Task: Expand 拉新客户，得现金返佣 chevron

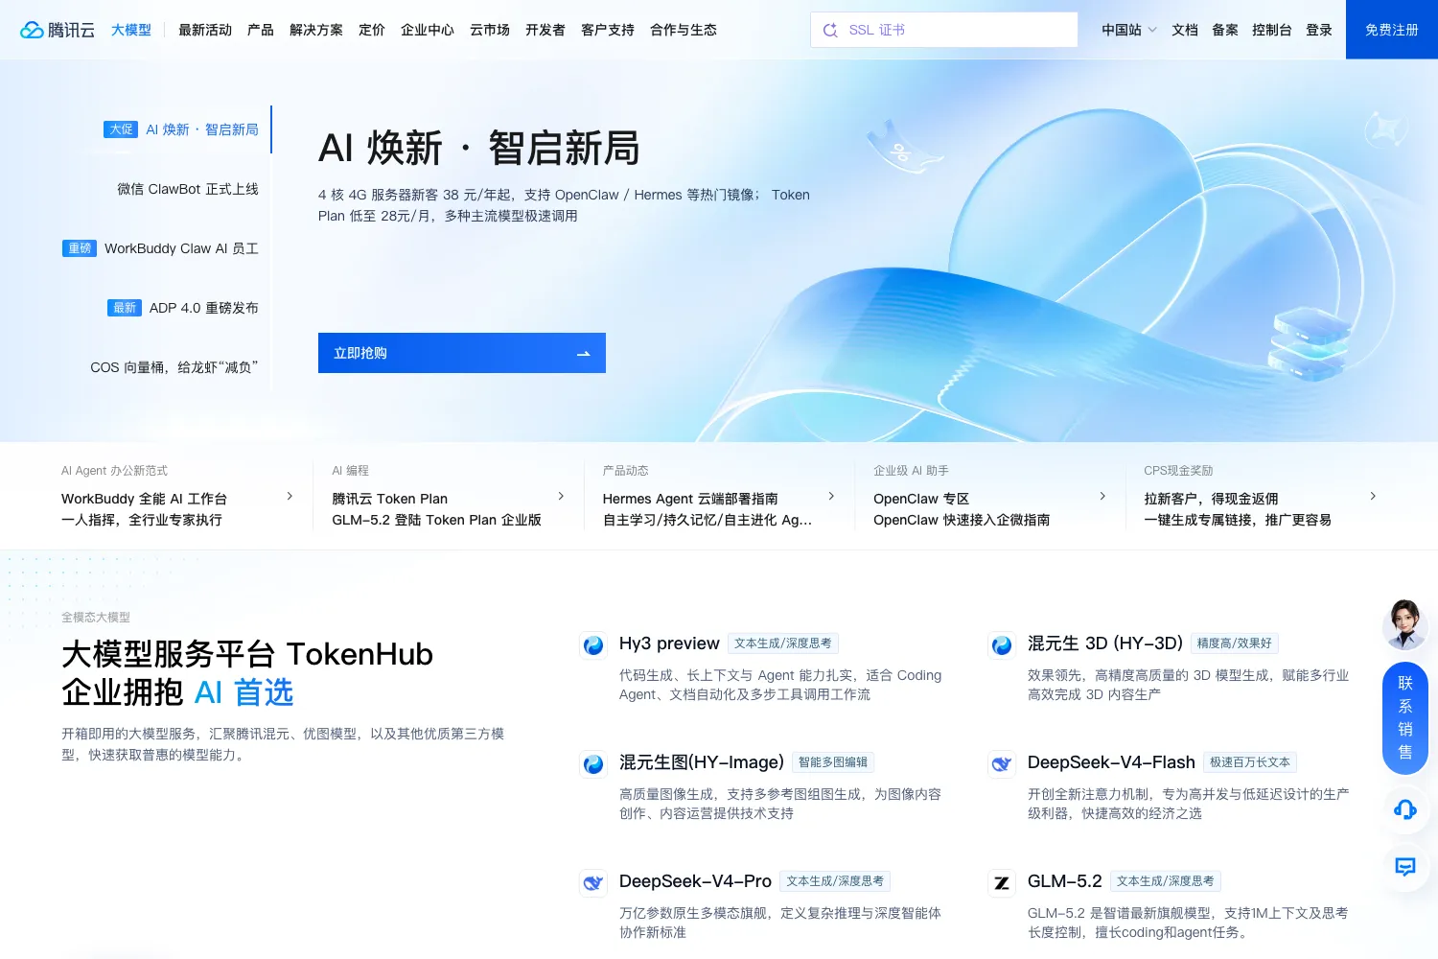Action: [1373, 496]
